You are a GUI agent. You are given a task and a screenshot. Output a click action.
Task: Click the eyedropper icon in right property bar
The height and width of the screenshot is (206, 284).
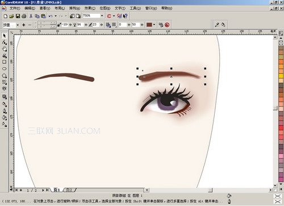coord(217,24)
